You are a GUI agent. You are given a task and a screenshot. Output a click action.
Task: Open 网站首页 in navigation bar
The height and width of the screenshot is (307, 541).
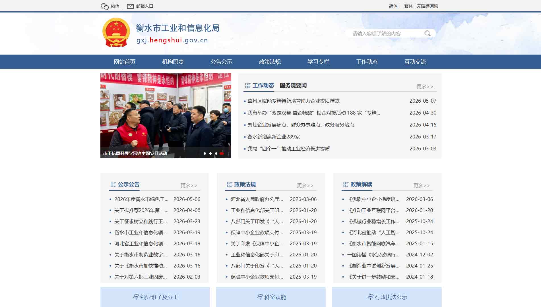point(124,62)
